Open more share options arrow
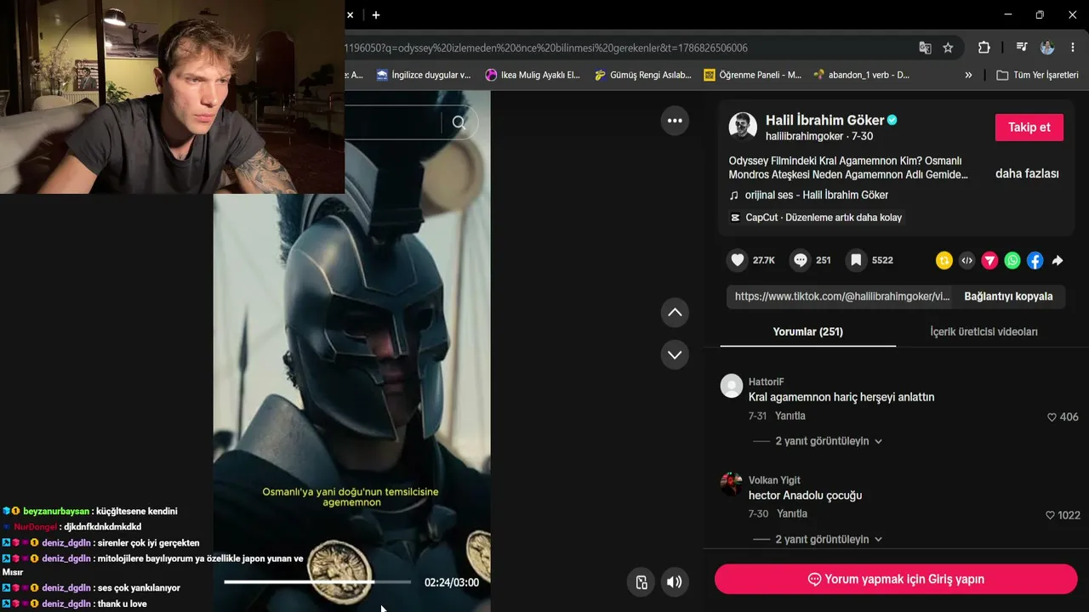Screen dimensions: 1089x612 click(x=1058, y=261)
